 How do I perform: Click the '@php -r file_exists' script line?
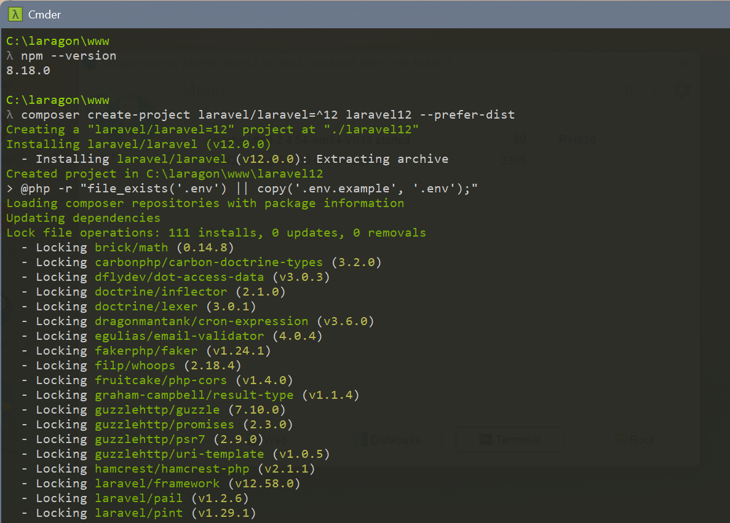click(x=242, y=189)
